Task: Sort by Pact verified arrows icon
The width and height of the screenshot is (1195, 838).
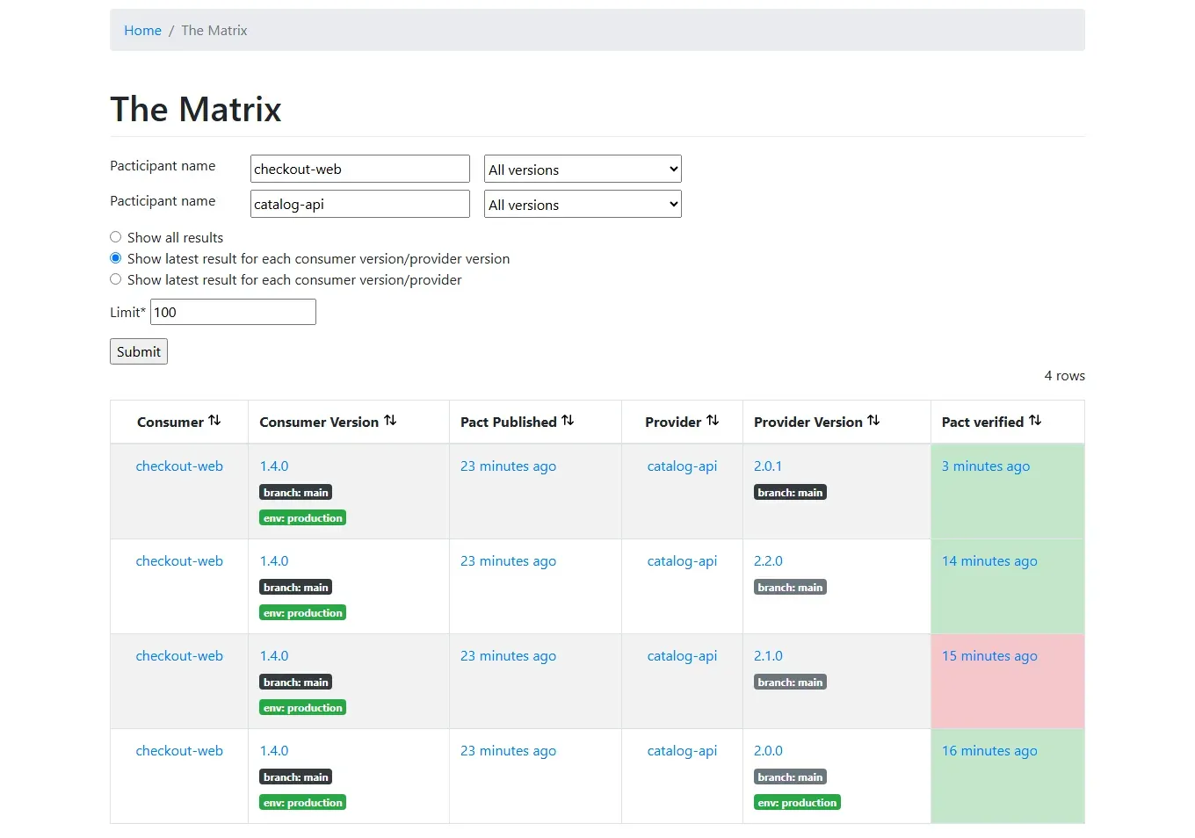Action: (1035, 421)
